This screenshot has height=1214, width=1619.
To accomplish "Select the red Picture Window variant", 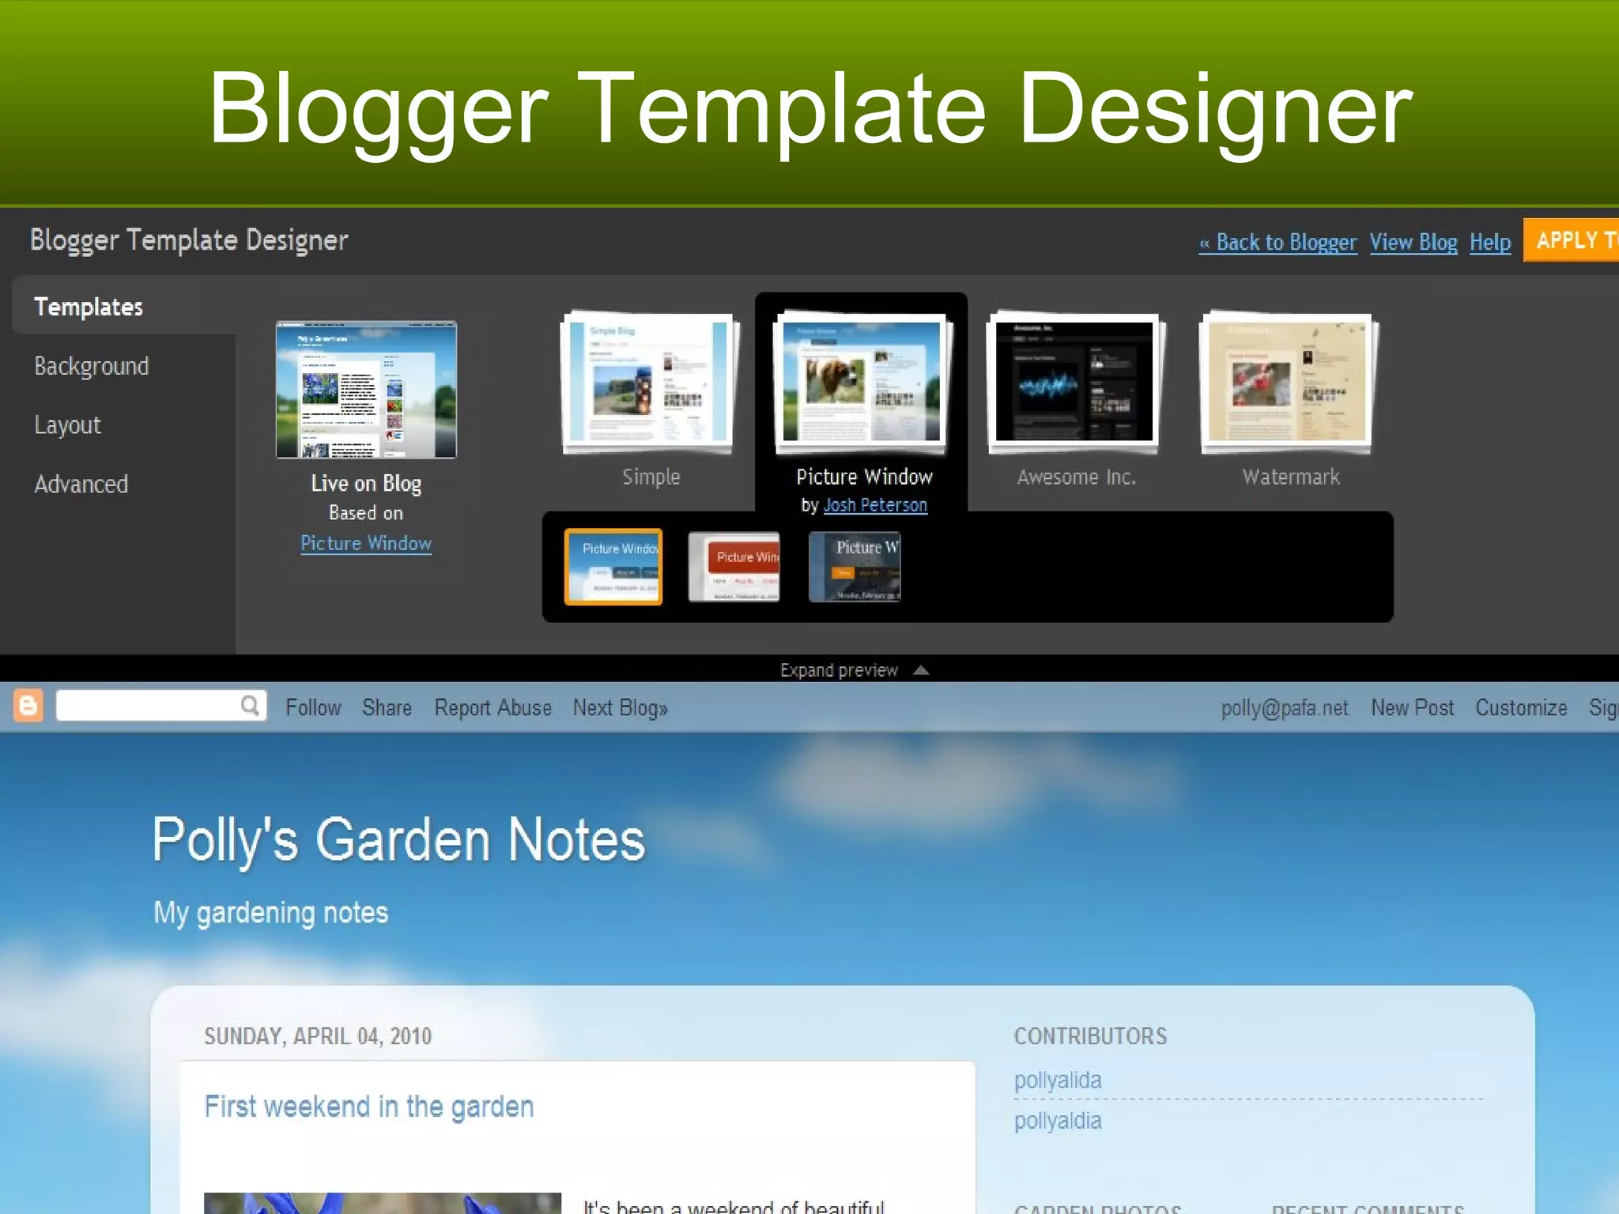I will click(x=734, y=567).
